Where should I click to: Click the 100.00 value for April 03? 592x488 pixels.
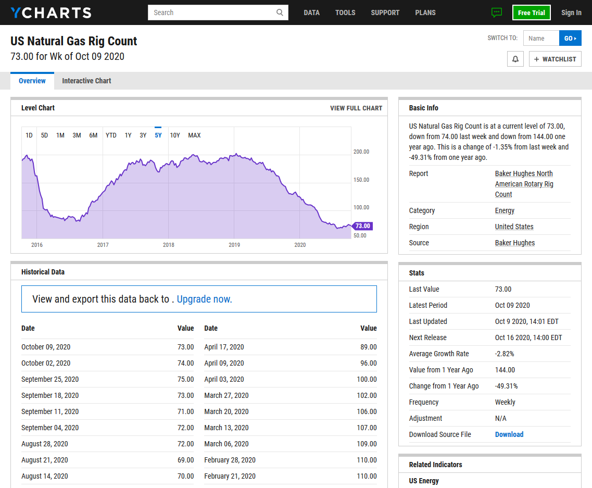click(367, 379)
